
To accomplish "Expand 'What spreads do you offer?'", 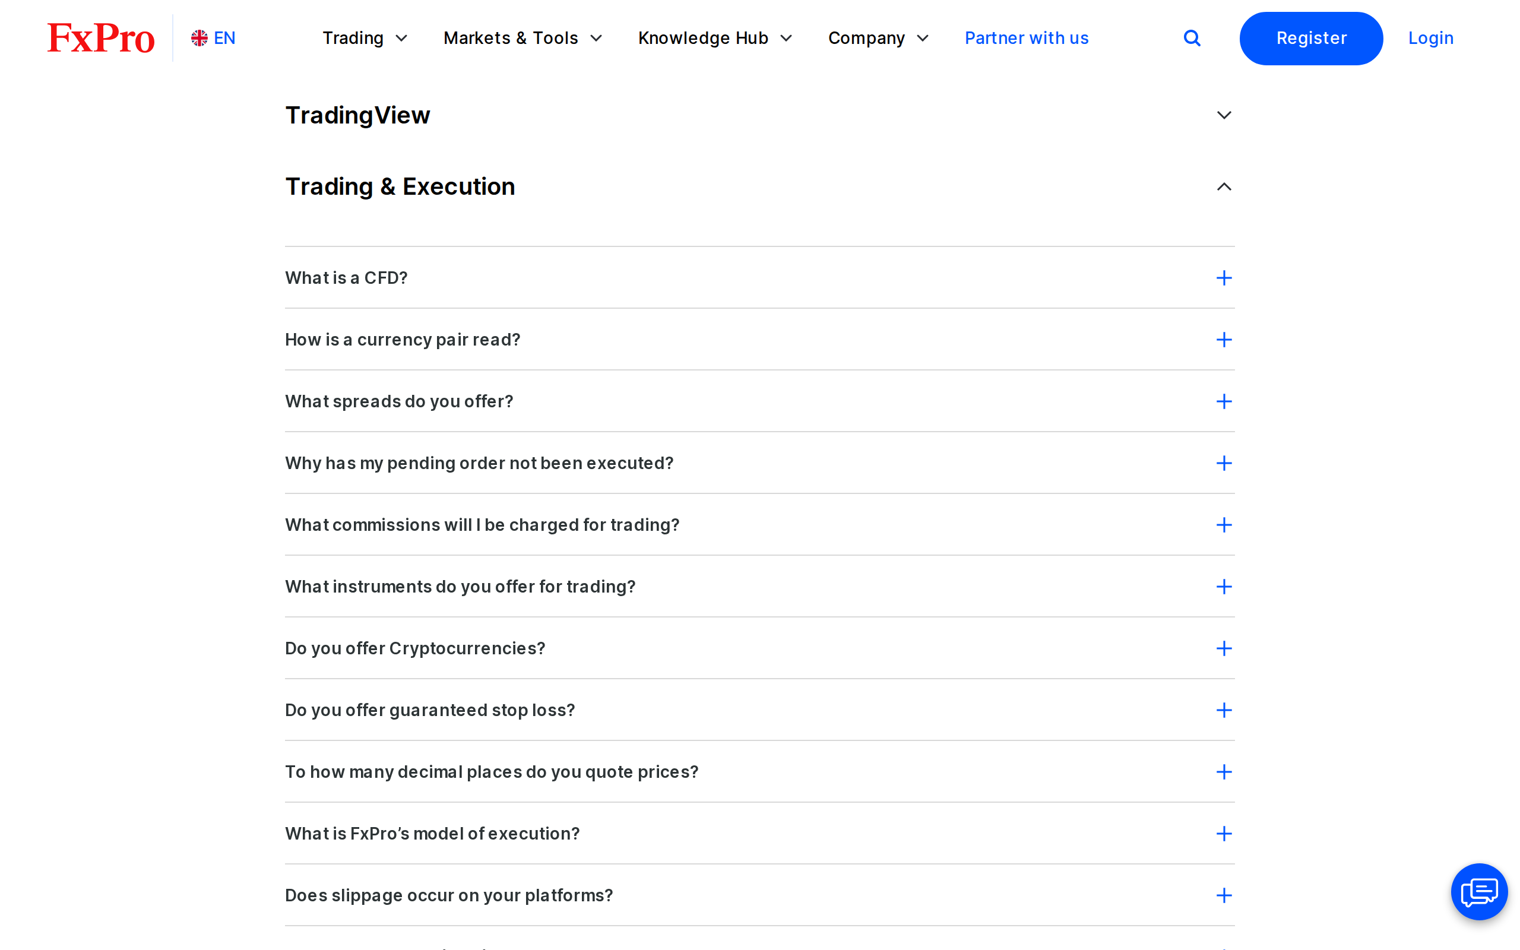I will point(759,401).
